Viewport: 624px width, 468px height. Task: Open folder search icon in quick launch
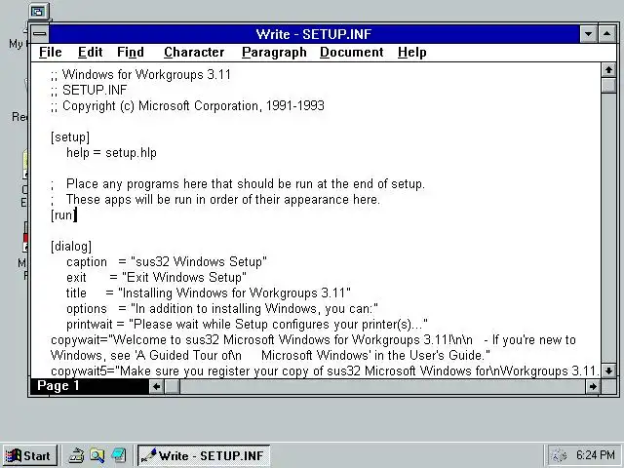97,455
